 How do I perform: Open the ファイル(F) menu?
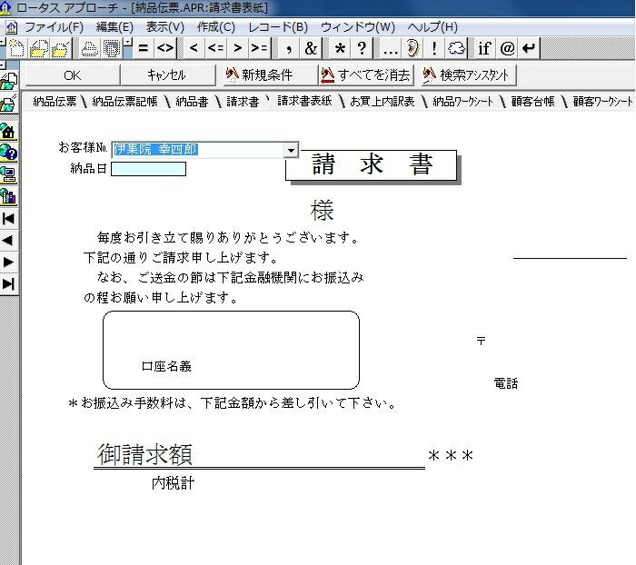(54, 27)
